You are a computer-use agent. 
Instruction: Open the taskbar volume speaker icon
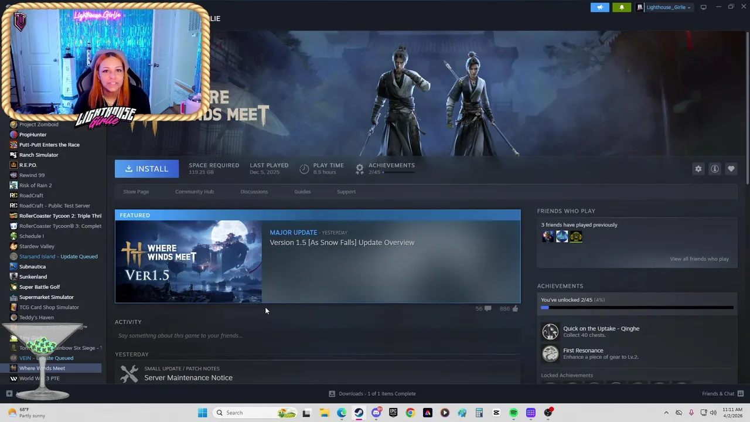click(x=713, y=413)
